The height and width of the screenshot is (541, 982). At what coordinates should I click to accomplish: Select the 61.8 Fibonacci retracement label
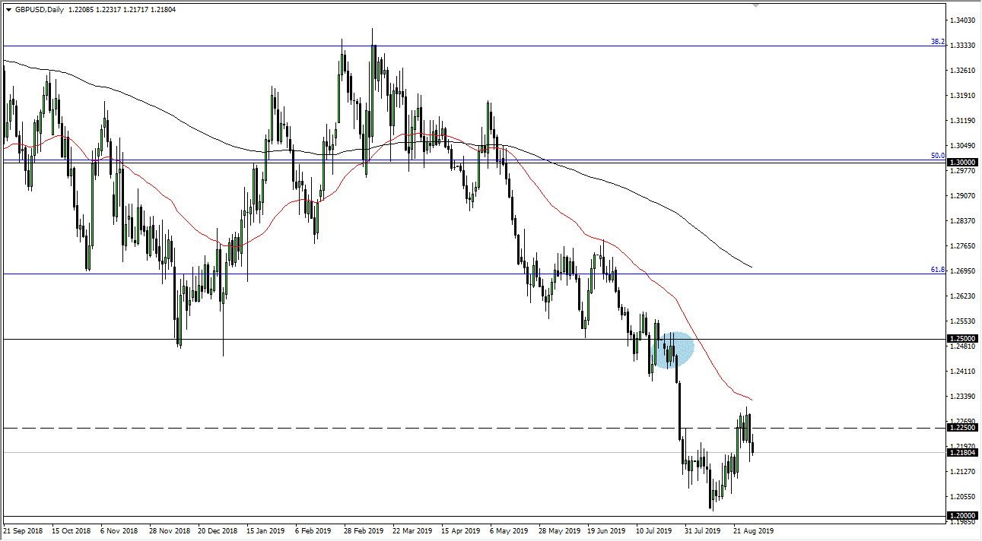[x=936, y=269]
